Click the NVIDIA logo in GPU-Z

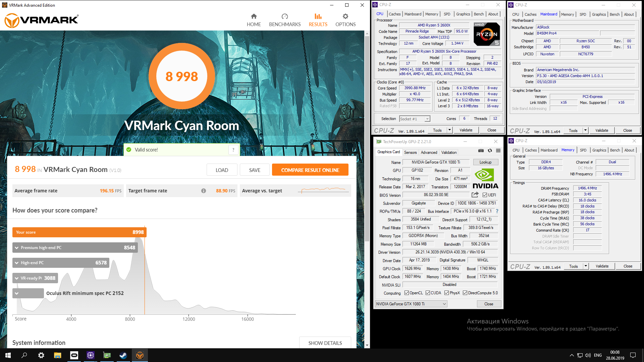click(x=485, y=179)
